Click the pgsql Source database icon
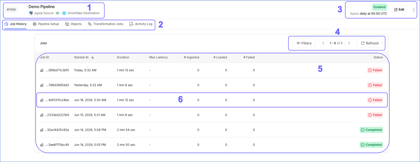 (x=31, y=13)
